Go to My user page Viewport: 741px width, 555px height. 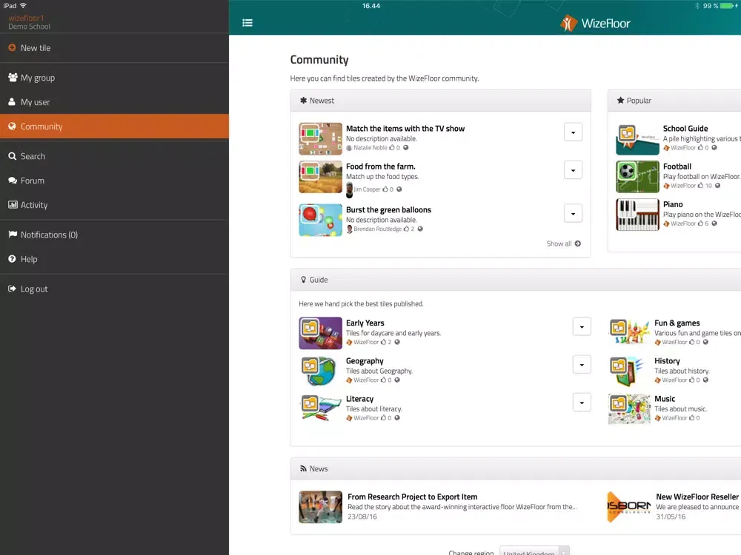coord(114,102)
